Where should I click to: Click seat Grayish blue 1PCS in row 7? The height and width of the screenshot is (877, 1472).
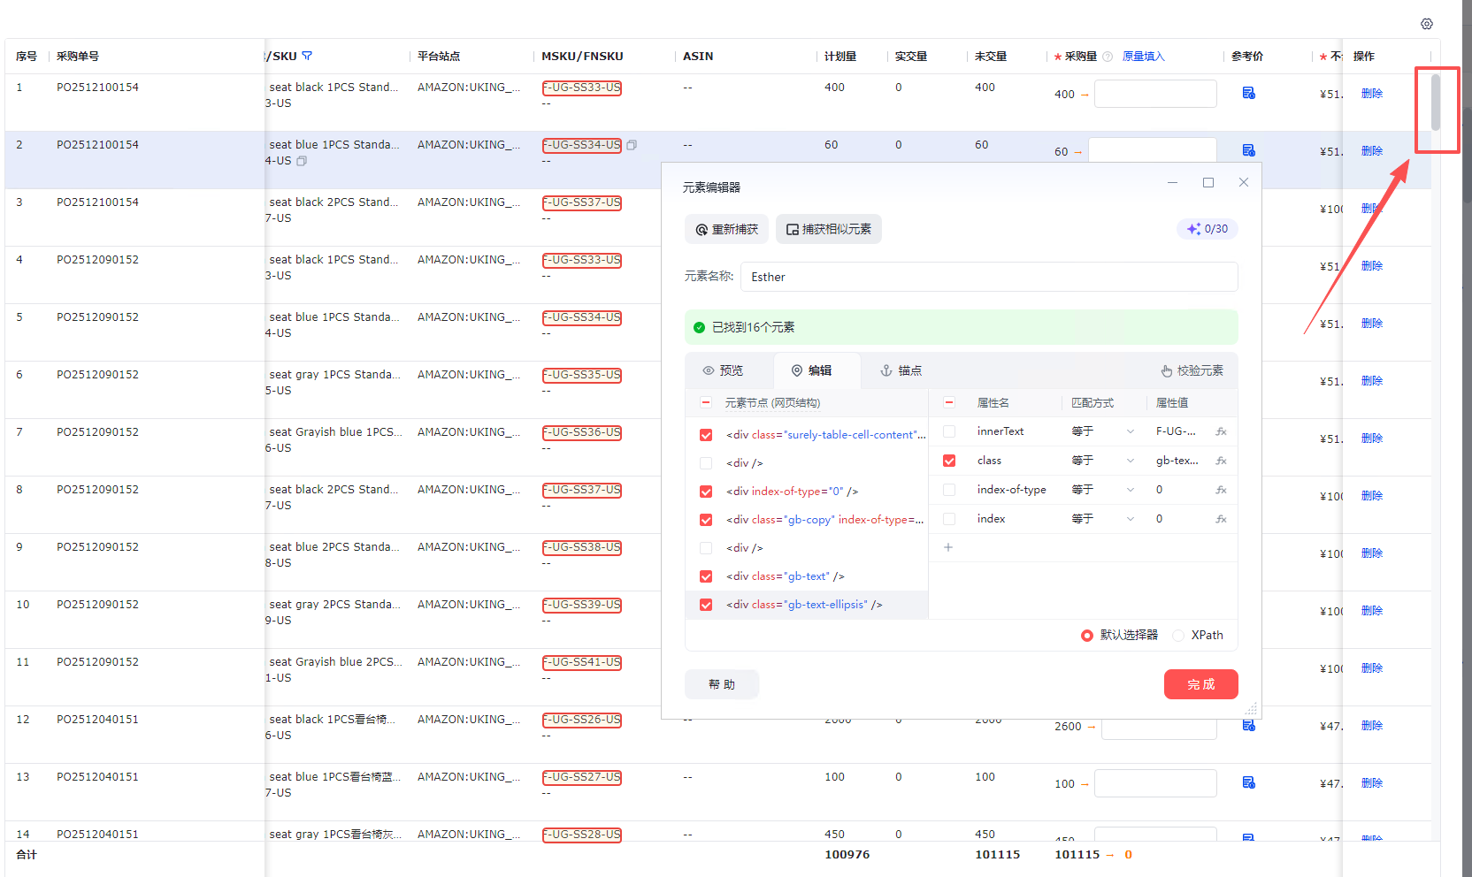pyautogui.click(x=336, y=432)
